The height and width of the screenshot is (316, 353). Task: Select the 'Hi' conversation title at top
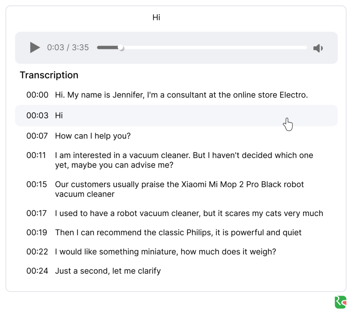156,17
